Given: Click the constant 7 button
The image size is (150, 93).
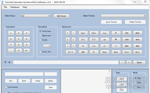Looking at the screenshot, I should click(x=11, y=45).
